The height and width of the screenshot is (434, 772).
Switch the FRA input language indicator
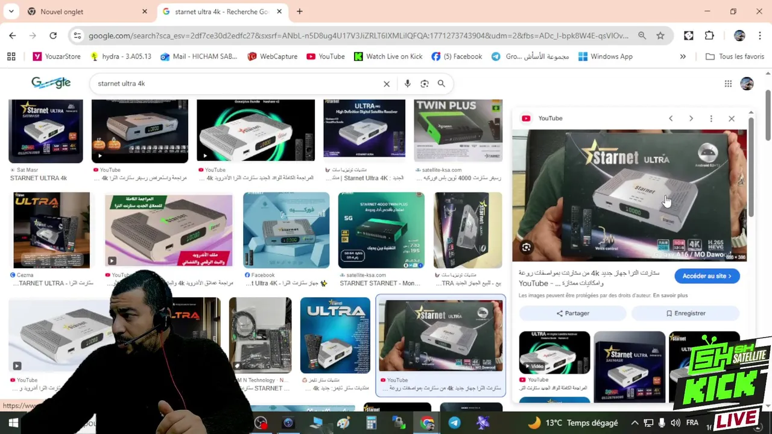692,423
